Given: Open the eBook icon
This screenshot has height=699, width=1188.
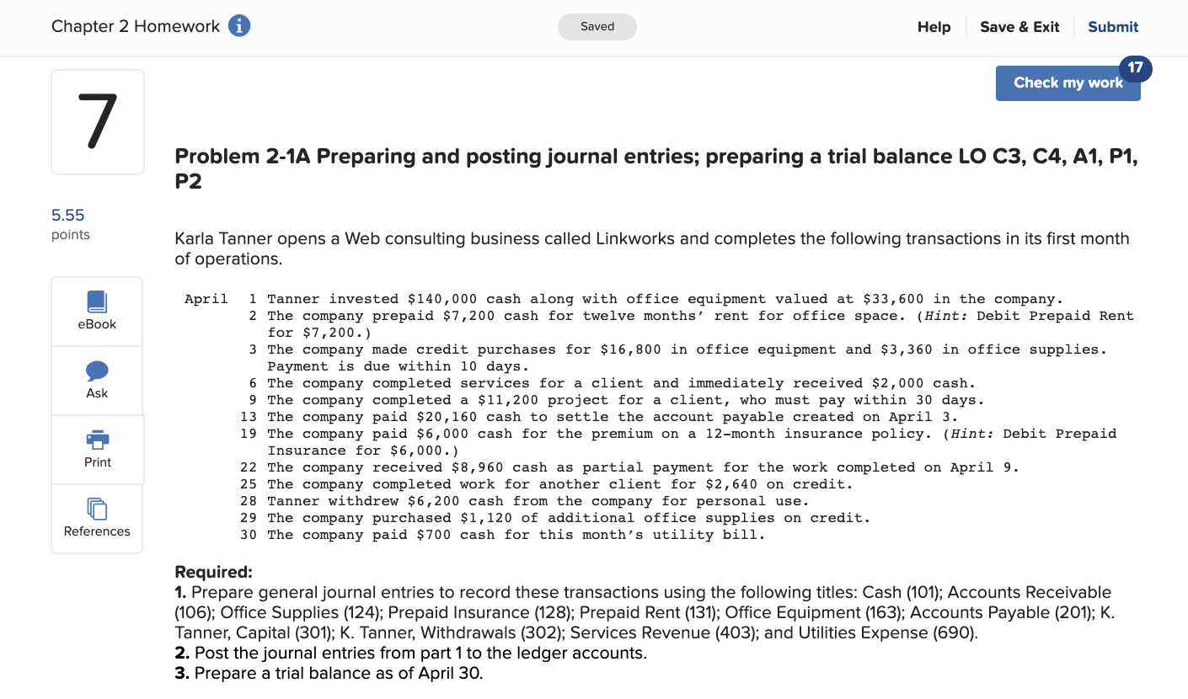Looking at the screenshot, I should (x=97, y=302).
